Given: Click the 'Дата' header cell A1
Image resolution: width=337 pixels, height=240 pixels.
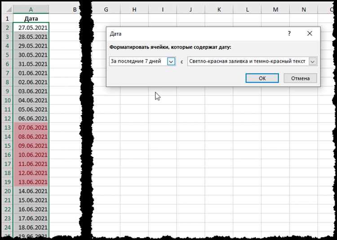Looking at the screenshot, I should click(31, 18).
